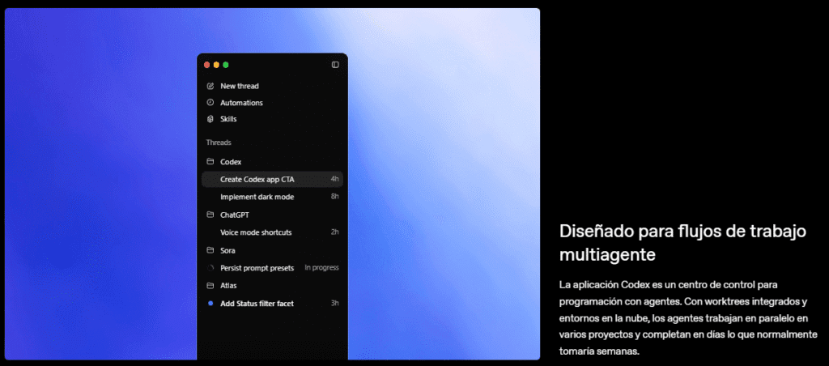Click the in-progress spinner beside Persist prompt presets

[210, 268]
